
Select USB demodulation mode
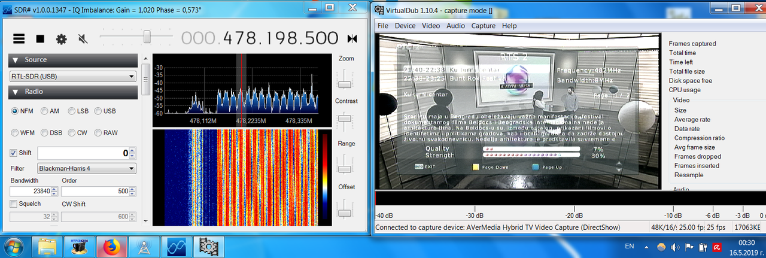point(104,111)
